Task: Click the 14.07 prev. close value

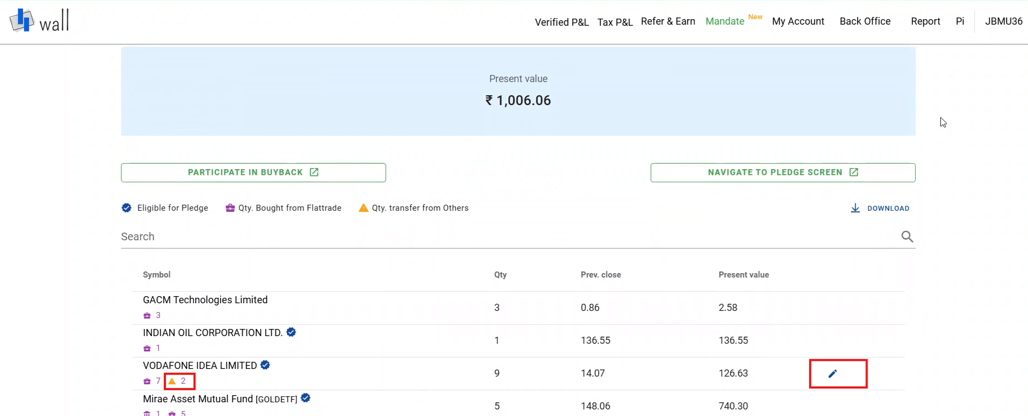Action: pos(593,373)
